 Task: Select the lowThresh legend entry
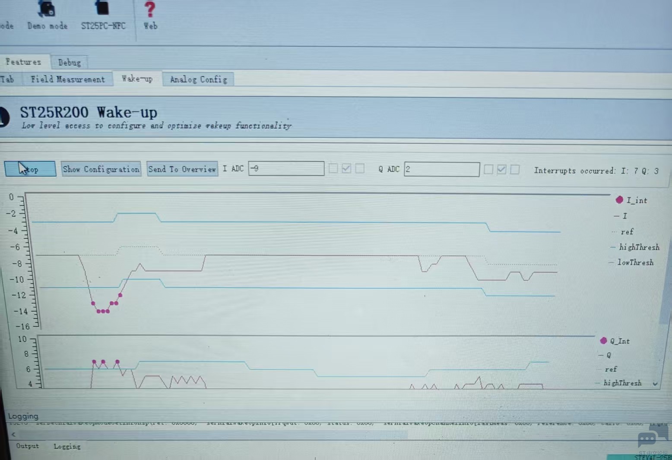pos(631,262)
